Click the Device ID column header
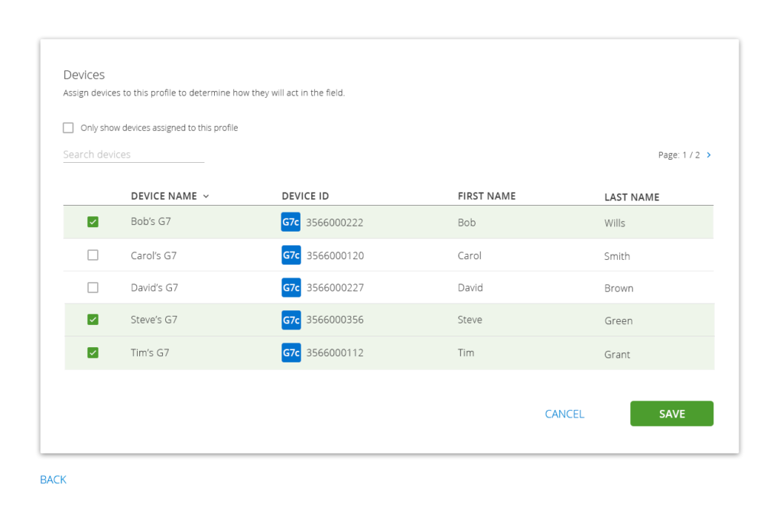 [305, 197]
